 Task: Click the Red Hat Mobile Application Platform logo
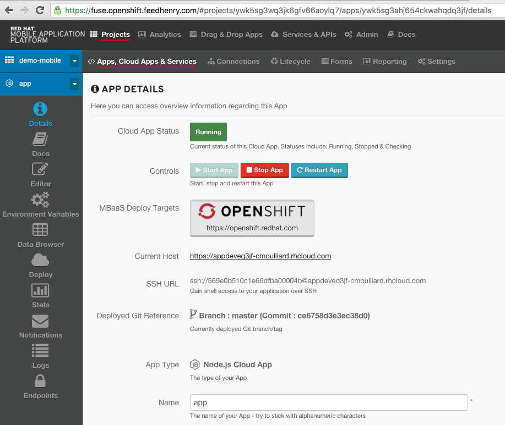tap(47, 35)
